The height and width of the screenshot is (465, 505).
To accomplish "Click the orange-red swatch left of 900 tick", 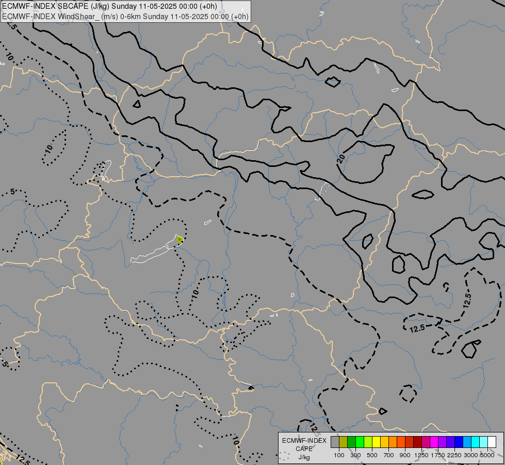I will click(x=401, y=442).
